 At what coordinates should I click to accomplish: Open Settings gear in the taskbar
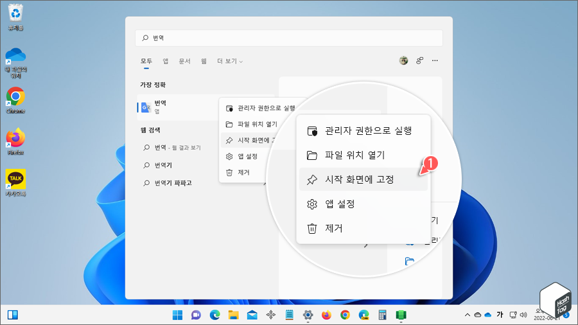308,315
